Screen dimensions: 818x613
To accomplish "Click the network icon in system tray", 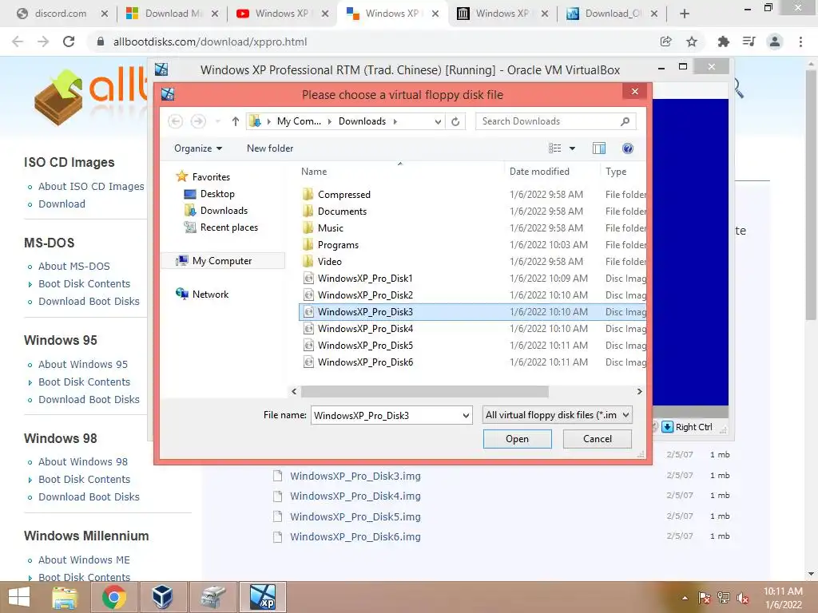I will 724,598.
